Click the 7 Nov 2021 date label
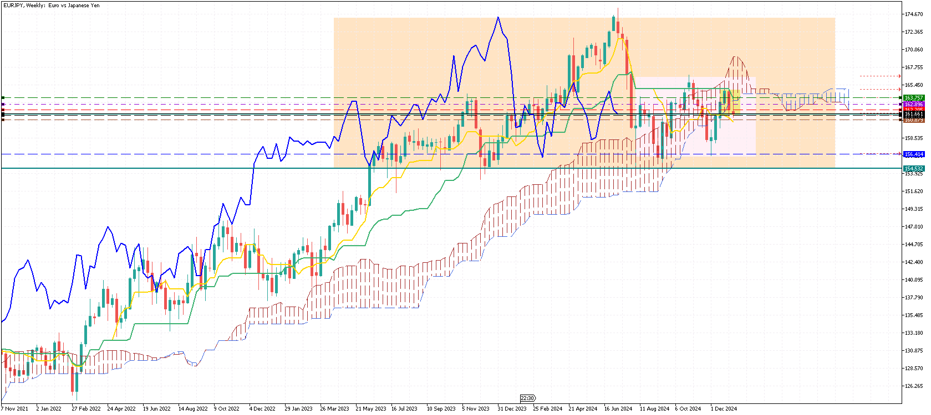This screenshot has height=415, width=931. tap(14, 409)
